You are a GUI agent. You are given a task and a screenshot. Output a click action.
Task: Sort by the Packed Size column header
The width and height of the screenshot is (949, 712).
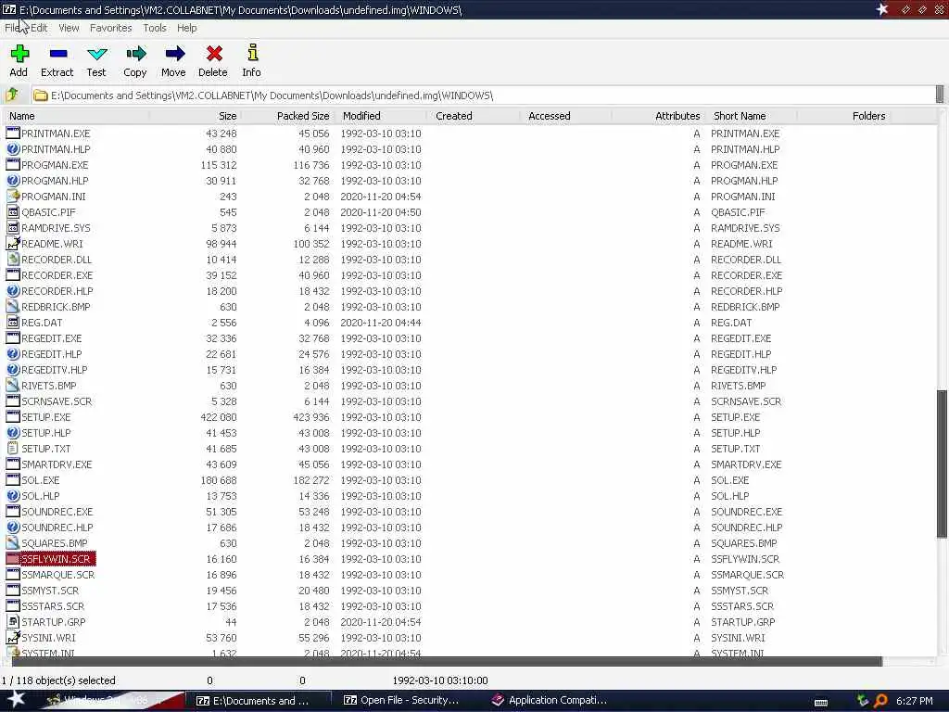pos(287,116)
